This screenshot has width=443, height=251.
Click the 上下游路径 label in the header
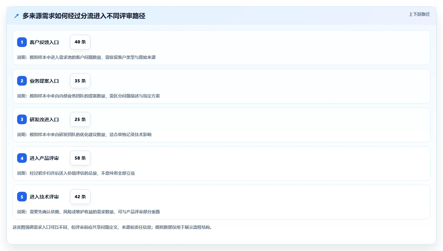pos(419,14)
